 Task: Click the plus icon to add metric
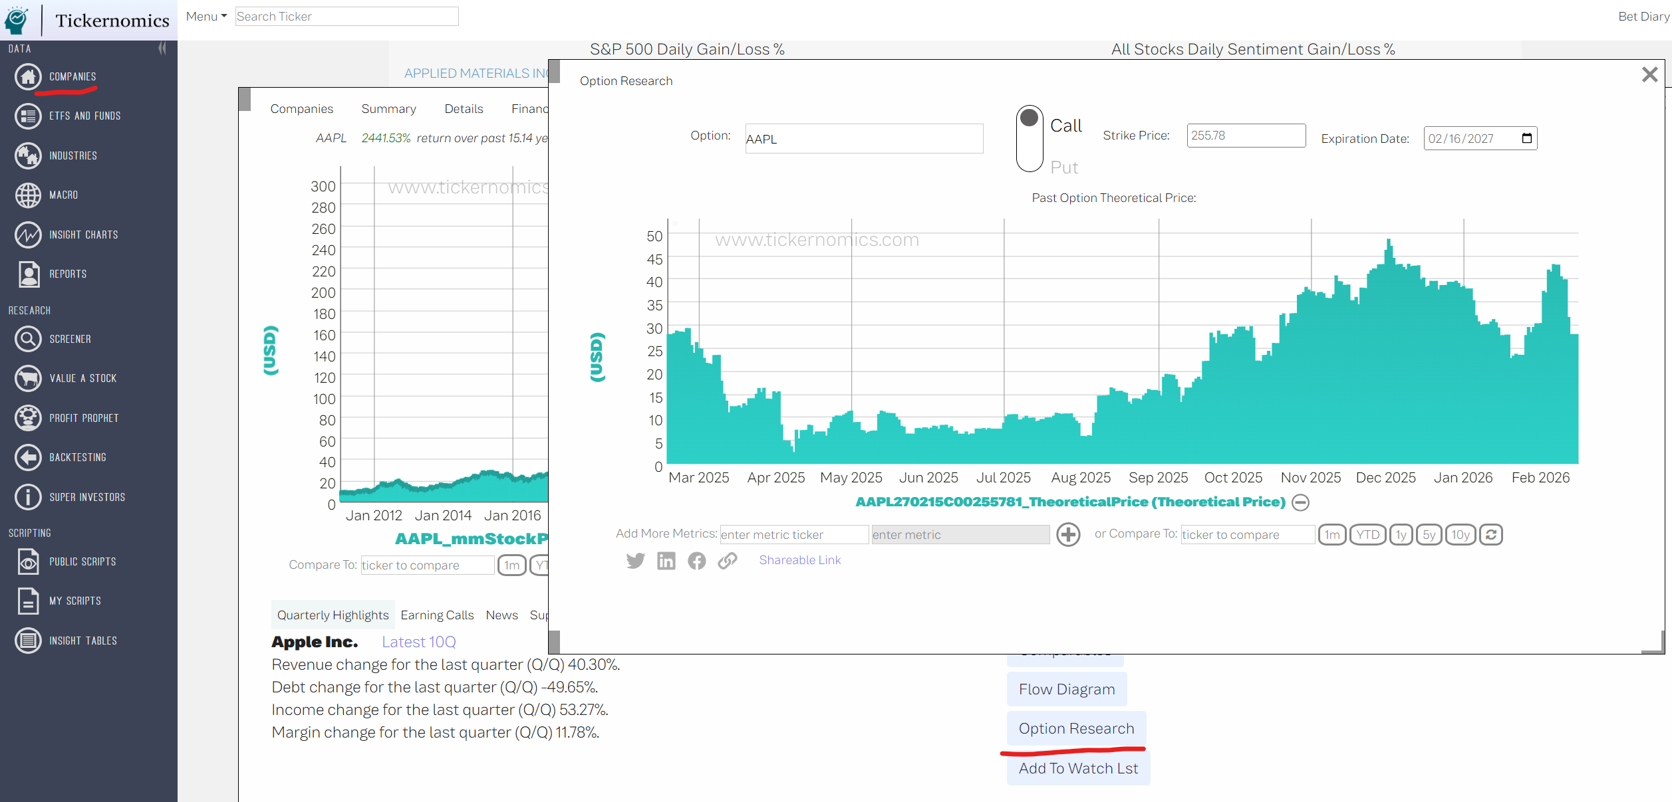[1068, 534]
